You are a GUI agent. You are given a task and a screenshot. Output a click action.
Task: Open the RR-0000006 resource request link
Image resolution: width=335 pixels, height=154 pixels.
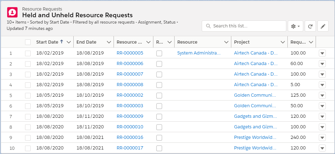pos(130,64)
